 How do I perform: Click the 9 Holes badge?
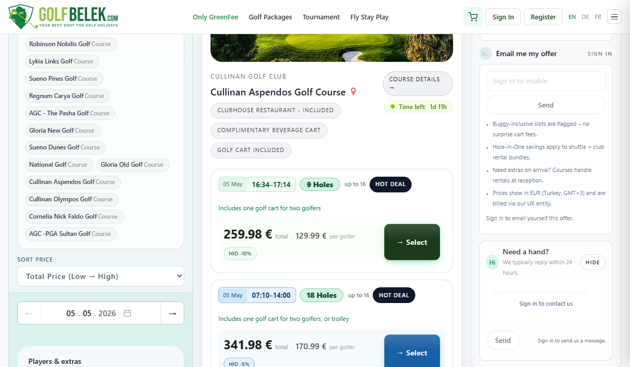click(320, 185)
